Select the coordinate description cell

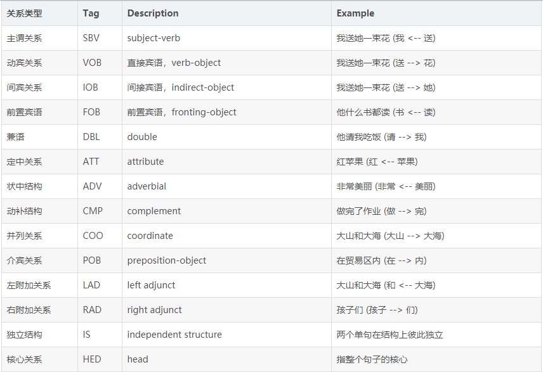[x=150, y=236]
